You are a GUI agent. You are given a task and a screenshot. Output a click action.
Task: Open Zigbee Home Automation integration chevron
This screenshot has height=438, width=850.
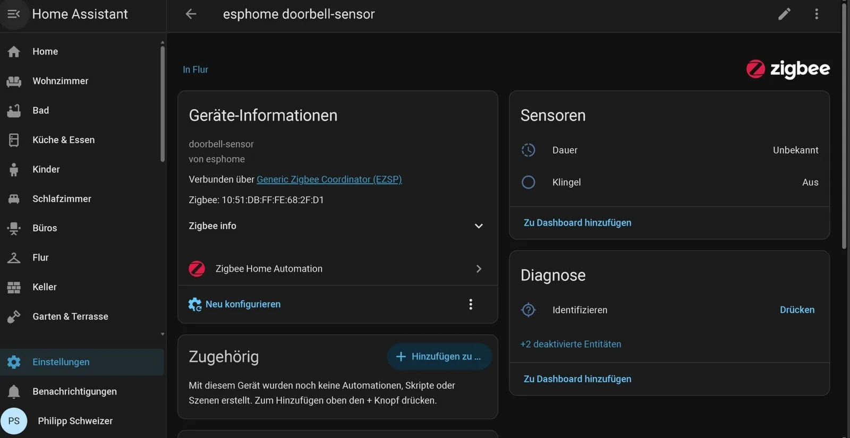[479, 269]
